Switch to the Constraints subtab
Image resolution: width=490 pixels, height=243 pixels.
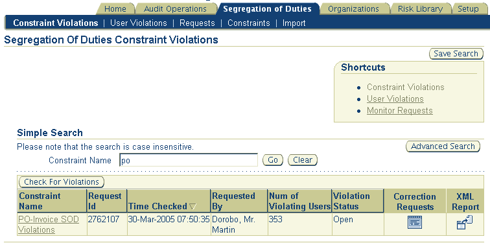pos(248,23)
